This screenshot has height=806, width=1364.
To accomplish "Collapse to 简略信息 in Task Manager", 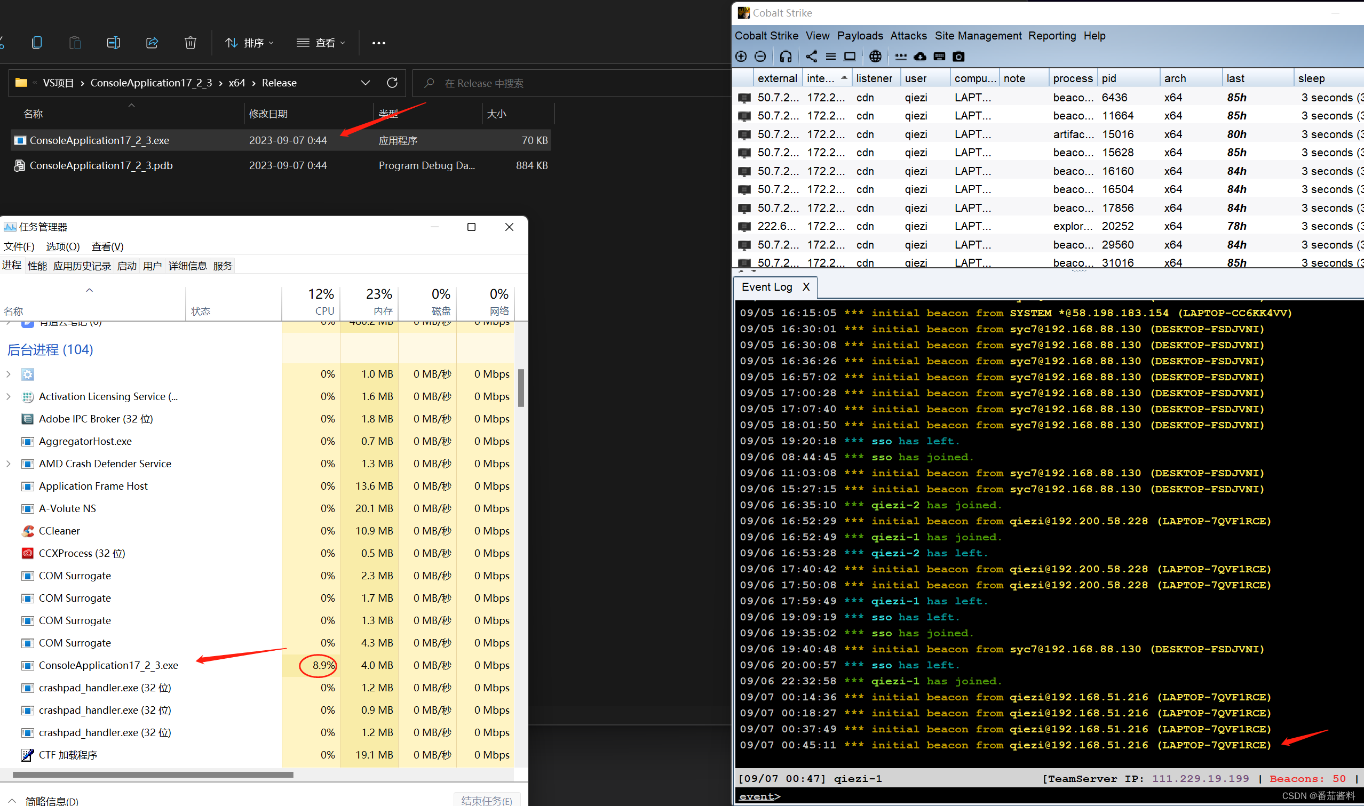I will click(x=44, y=801).
